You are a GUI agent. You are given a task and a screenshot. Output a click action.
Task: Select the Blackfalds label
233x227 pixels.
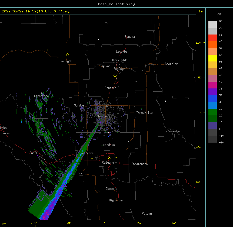[x=119, y=60]
